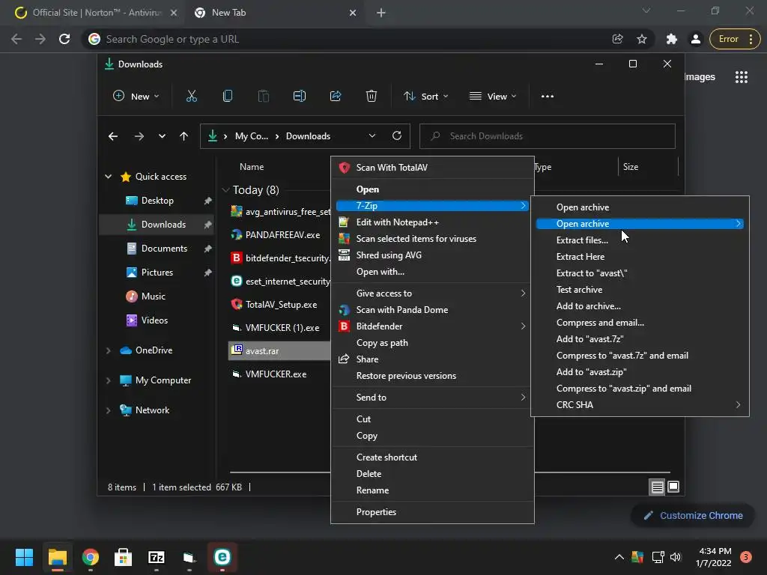Image resolution: width=767 pixels, height=575 pixels.
Task: Go up one folder level
Action: tap(184, 136)
